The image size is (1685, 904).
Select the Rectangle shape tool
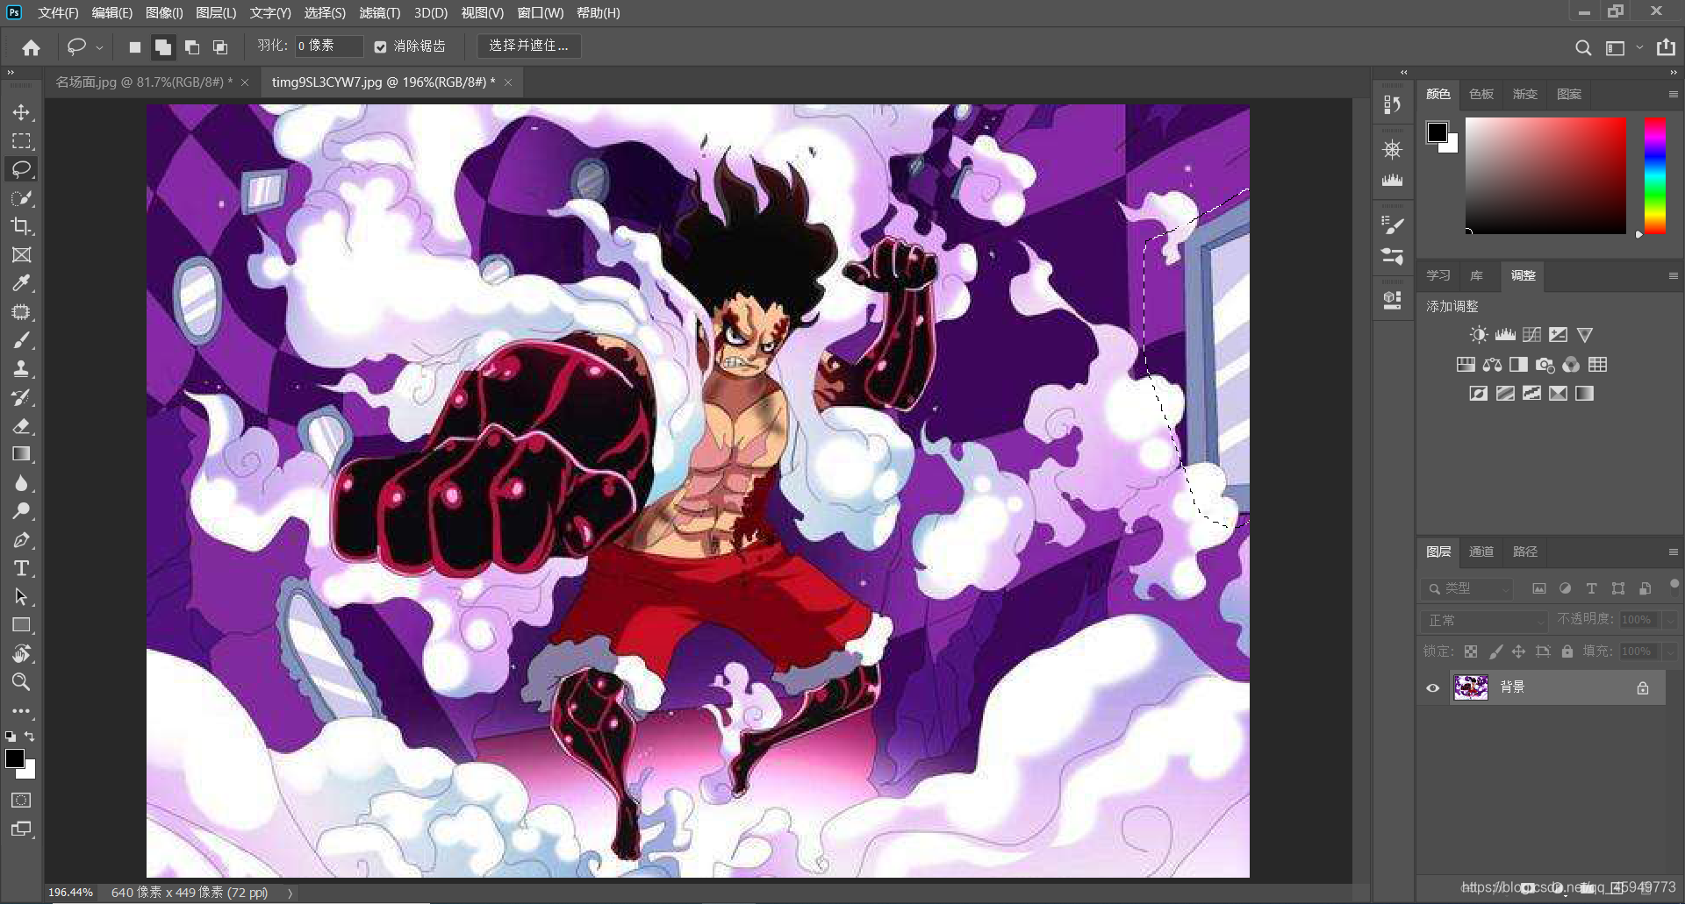click(21, 625)
